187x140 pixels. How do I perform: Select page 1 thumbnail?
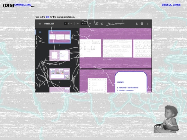pos(60,37)
